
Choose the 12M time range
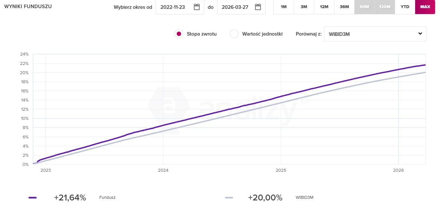pos(324,7)
